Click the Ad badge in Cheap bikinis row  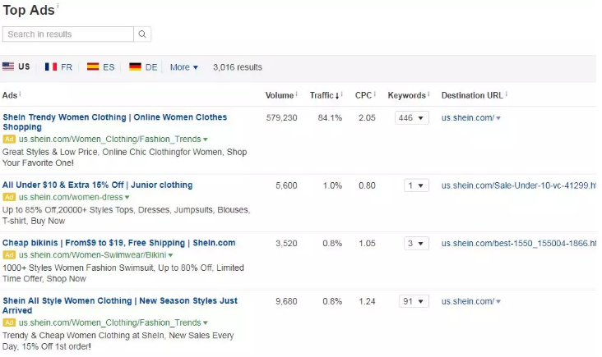(x=9, y=254)
